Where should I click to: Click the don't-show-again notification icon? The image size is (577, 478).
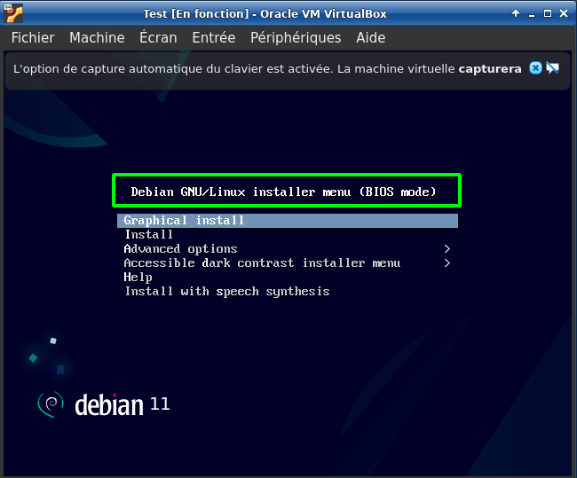coord(552,68)
